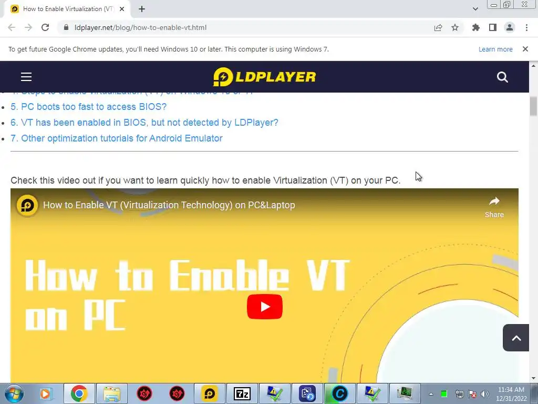
Task: Open the Windows Start button
Action: click(x=14, y=393)
